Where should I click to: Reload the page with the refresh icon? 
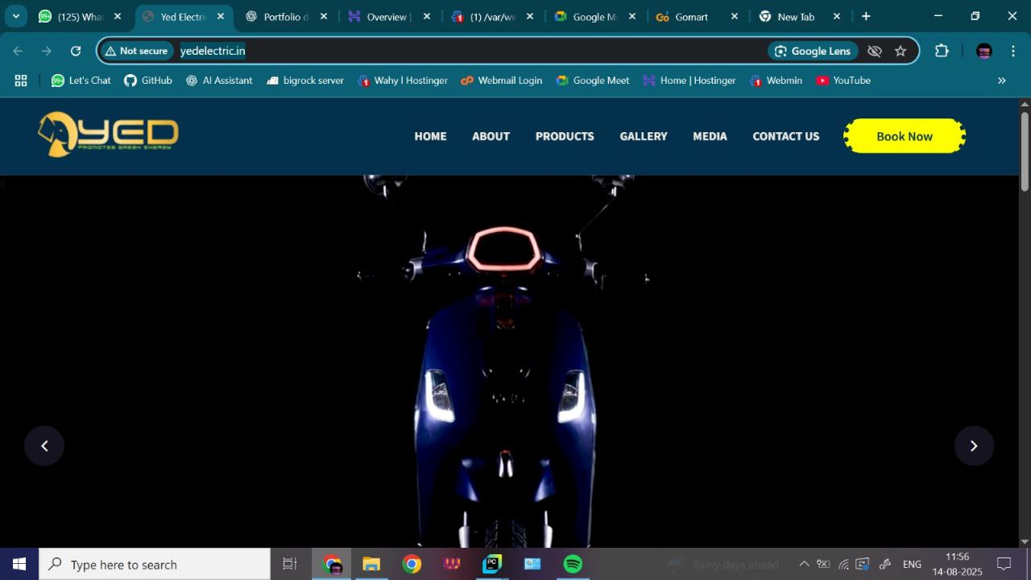coord(76,51)
